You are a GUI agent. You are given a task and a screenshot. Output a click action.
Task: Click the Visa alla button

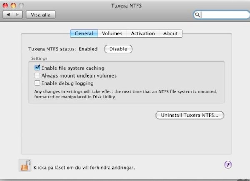point(40,15)
